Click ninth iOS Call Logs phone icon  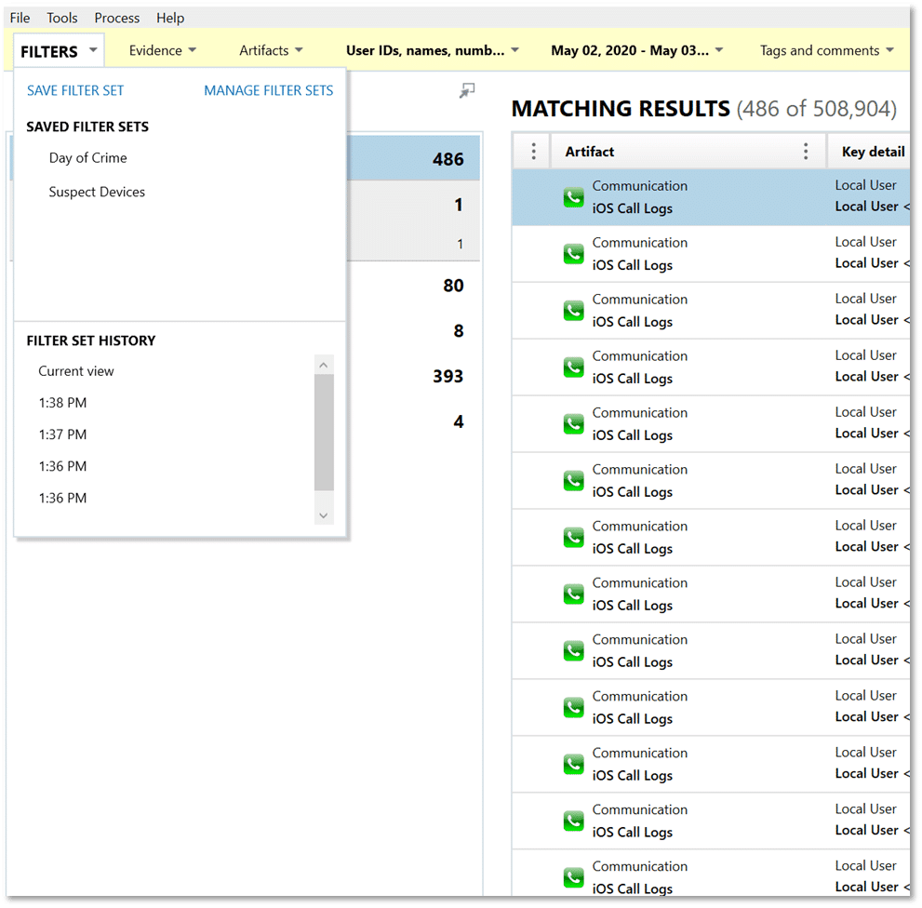click(573, 650)
